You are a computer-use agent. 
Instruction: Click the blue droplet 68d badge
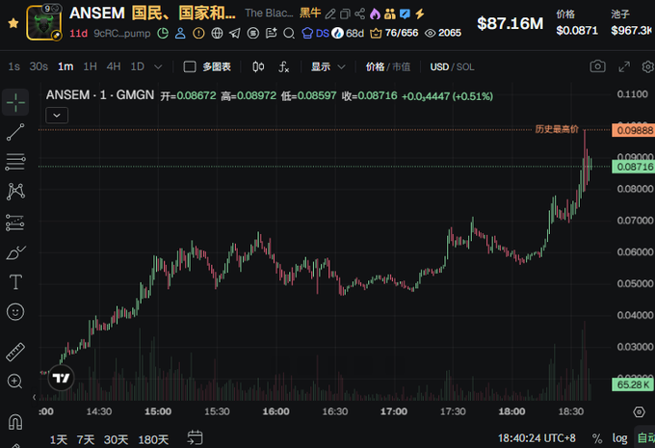pos(348,33)
